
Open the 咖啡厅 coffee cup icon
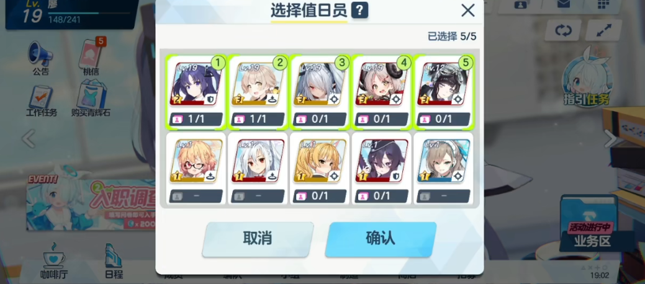pos(54,257)
